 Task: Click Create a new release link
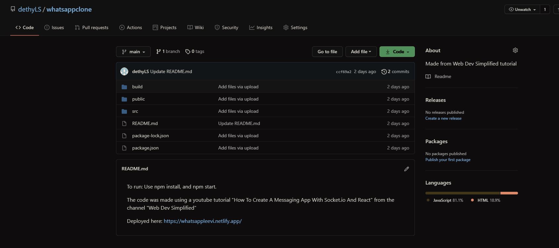click(443, 118)
